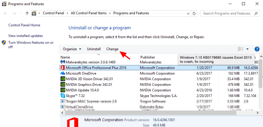Viewport: 263px width, 127px height.
Task: Click the horizontal scrollbar thumb
Action: pos(150,113)
